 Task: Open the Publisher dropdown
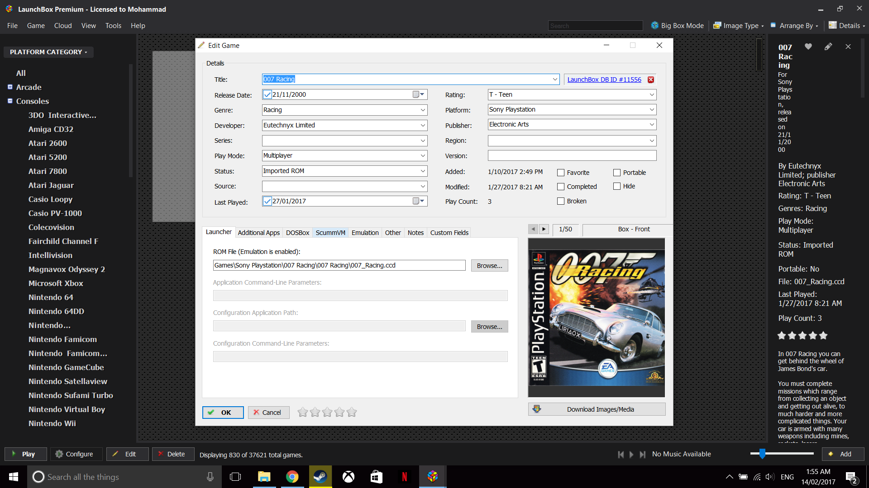coord(652,124)
